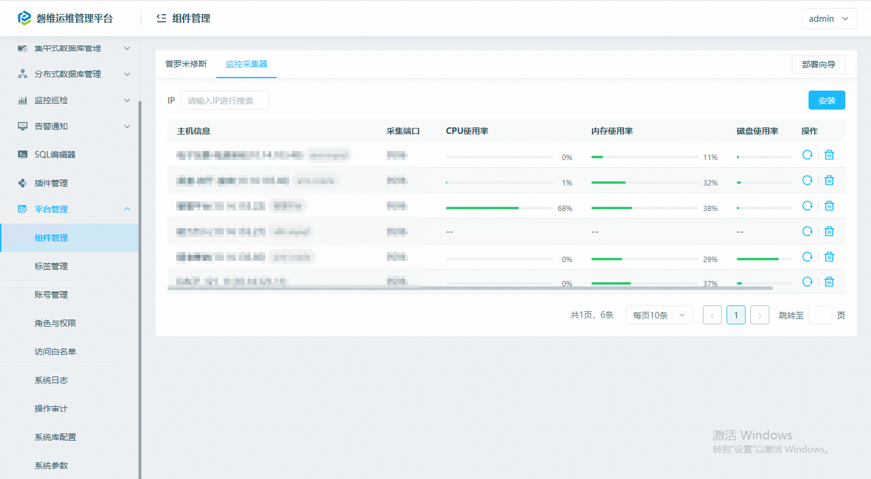Click refresh icon in row showing dashes
Image resolution: width=871 pixels, height=479 pixels.
click(807, 231)
